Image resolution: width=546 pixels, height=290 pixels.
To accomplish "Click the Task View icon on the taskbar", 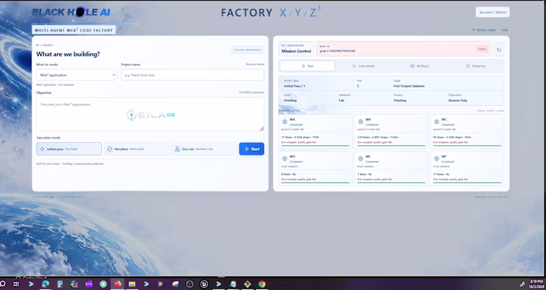I will pos(16,284).
